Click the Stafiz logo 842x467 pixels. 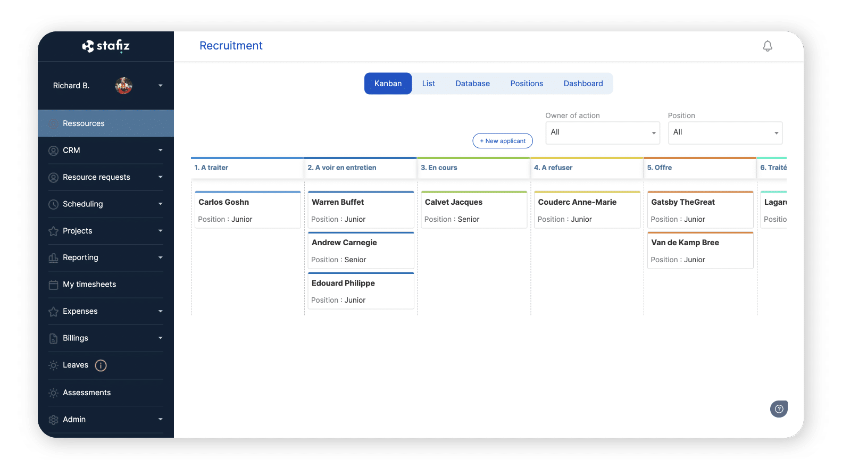tap(106, 46)
